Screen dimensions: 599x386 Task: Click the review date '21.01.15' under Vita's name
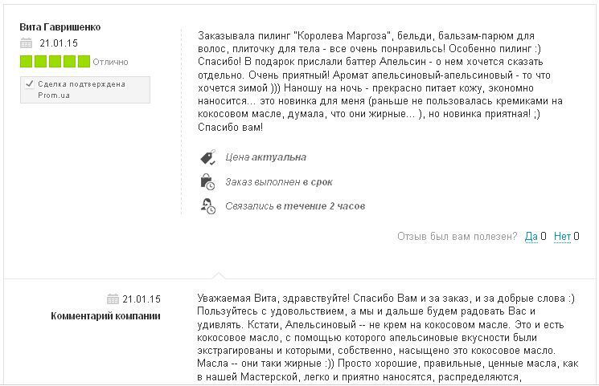click(59, 43)
